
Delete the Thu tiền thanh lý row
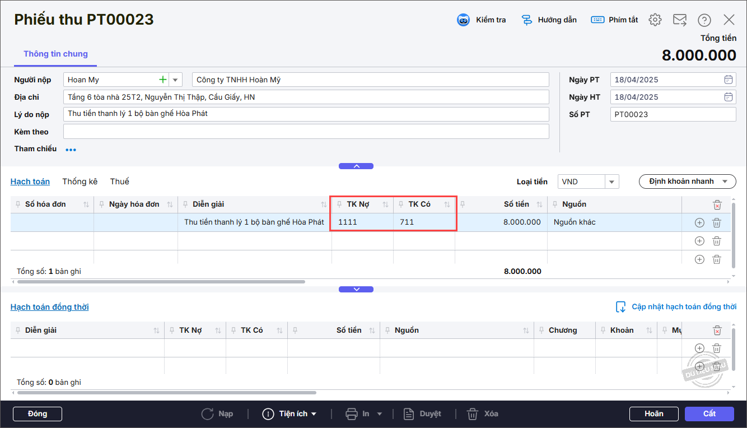coord(716,223)
